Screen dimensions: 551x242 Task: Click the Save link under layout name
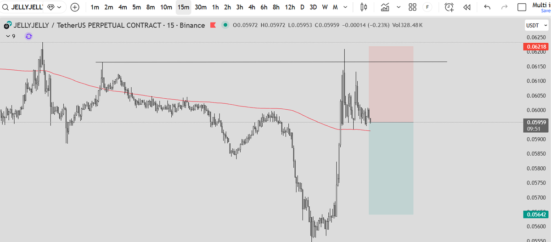pyautogui.click(x=545, y=11)
